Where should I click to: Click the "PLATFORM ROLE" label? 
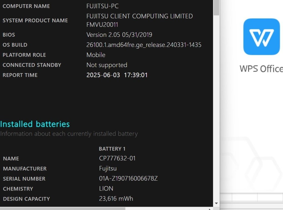coord(24,55)
